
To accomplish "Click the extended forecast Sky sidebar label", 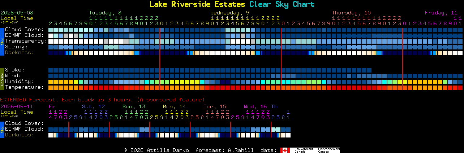I will (2, 129).
